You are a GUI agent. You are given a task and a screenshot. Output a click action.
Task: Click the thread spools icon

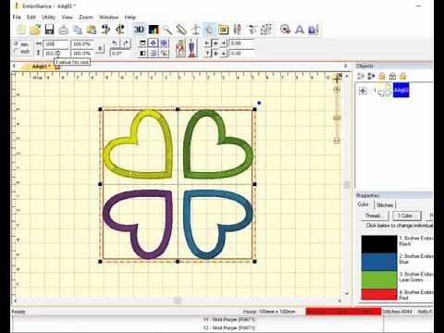(x=237, y=30)
